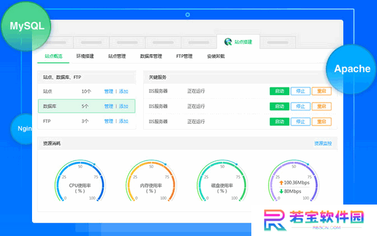
Task: Click the 10个 site count
Action: [86, 91]
